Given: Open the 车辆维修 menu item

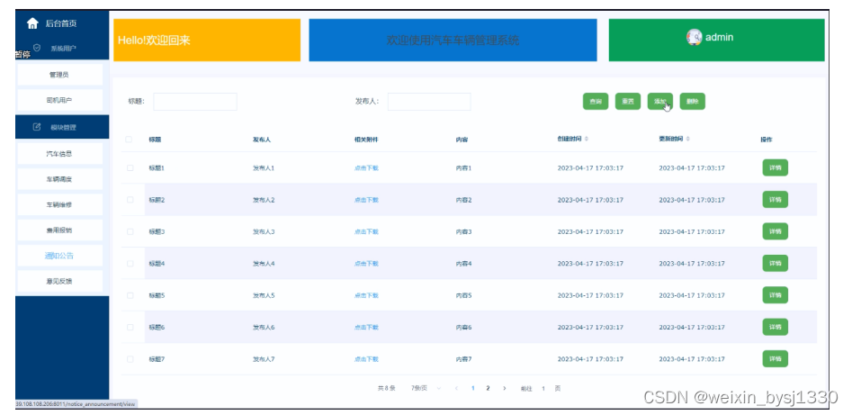Looking at the screenshot, I should pos(59,204).
